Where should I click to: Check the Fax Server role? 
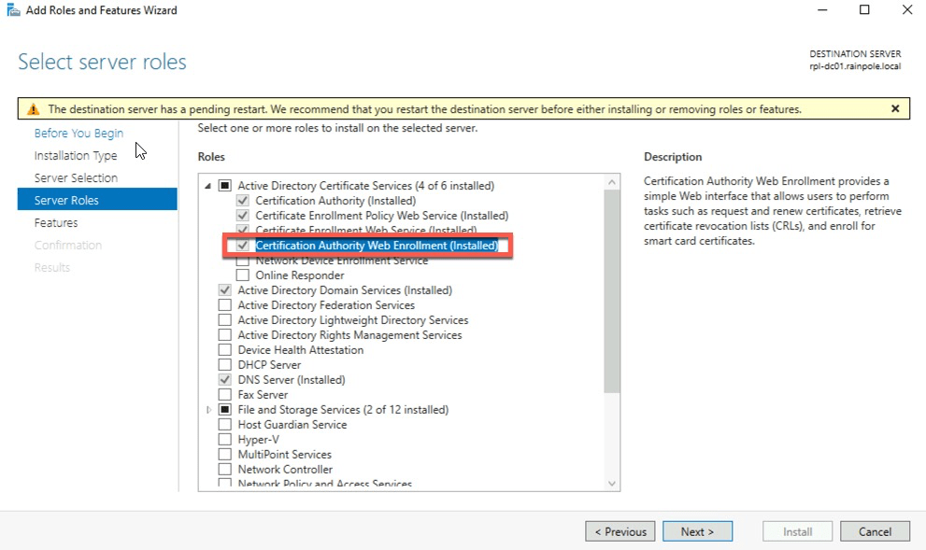224,395
